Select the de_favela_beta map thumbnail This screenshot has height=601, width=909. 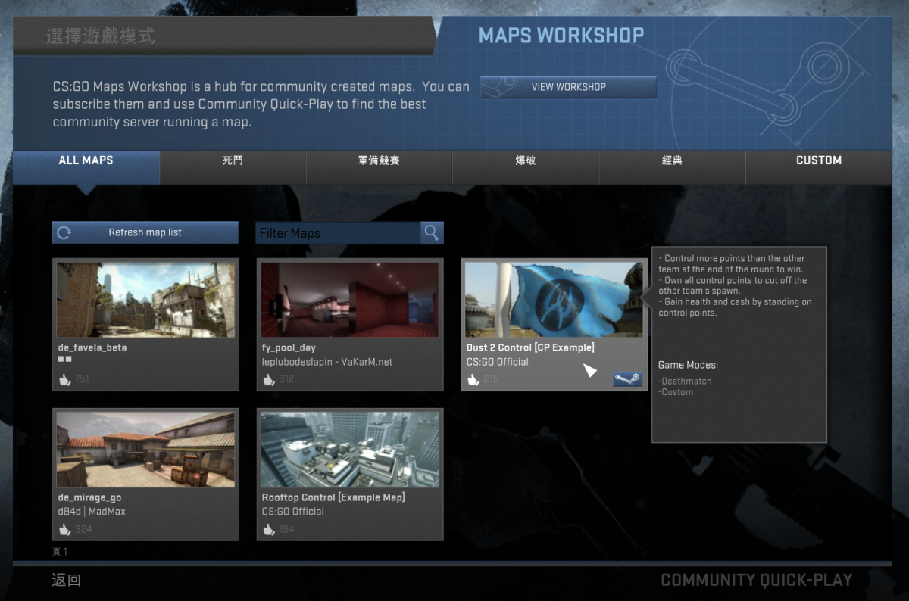(145, 300)
